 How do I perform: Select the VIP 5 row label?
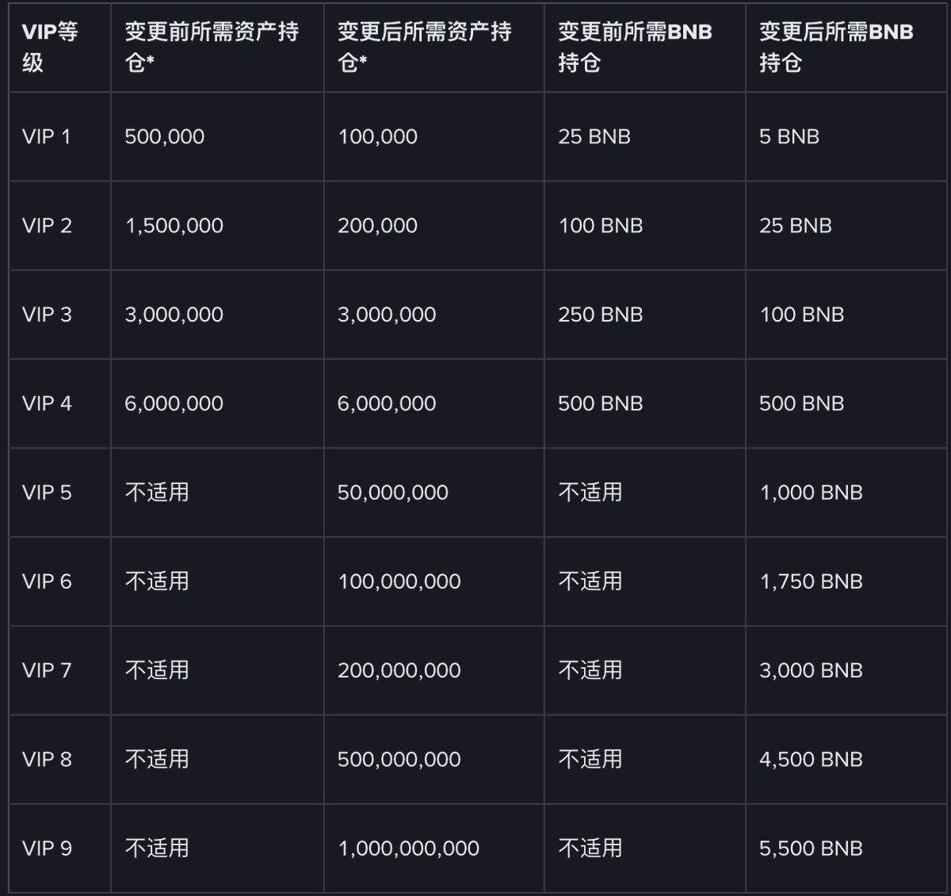point(47,493)
